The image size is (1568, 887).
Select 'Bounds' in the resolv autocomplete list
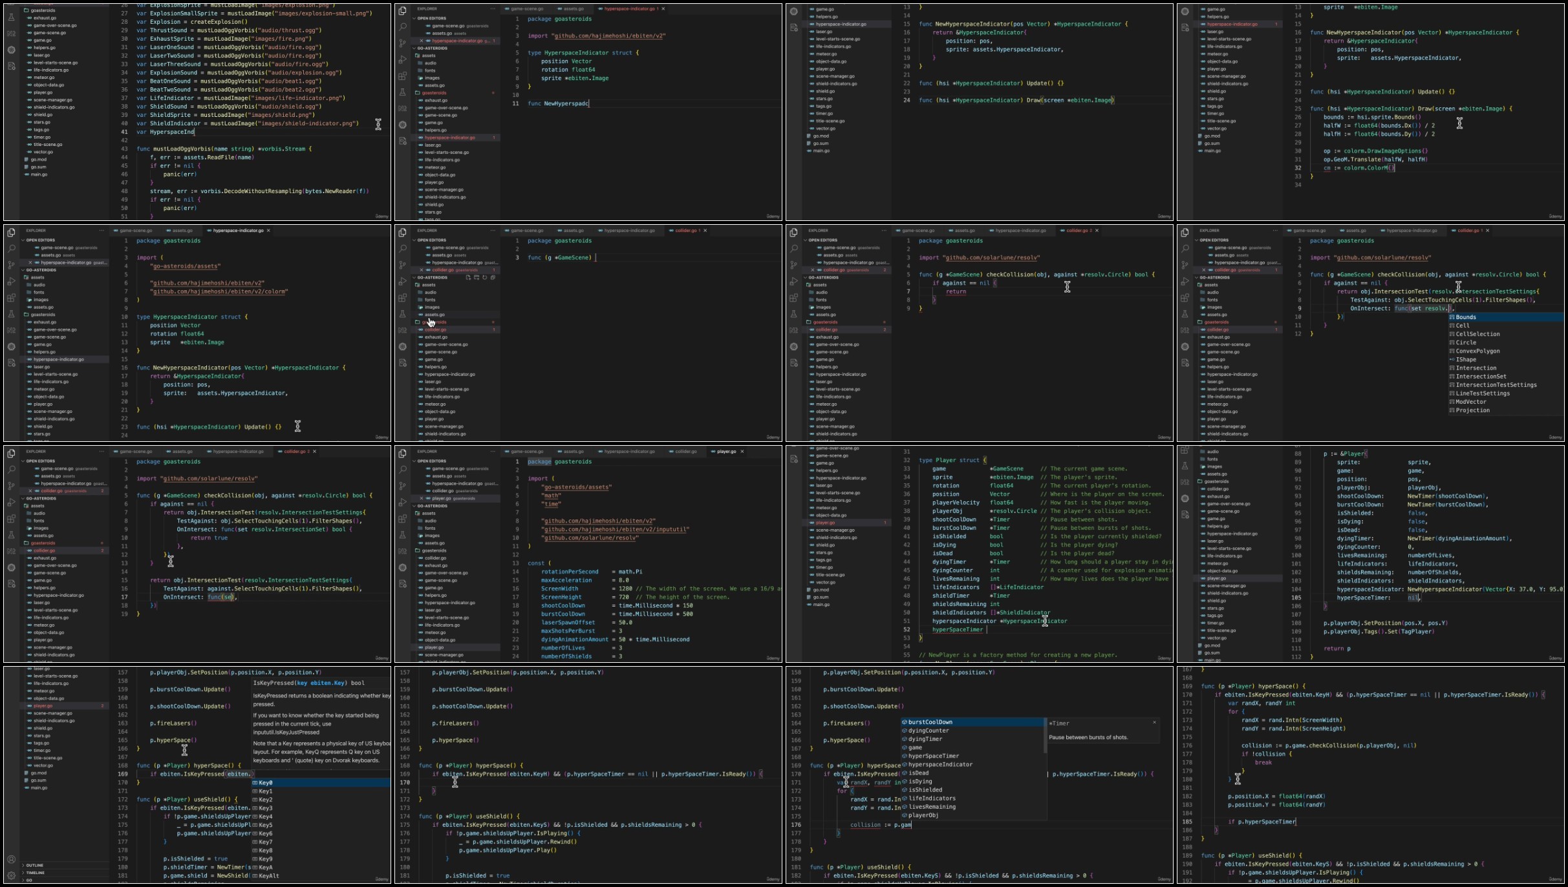[x=1505, y=317]
